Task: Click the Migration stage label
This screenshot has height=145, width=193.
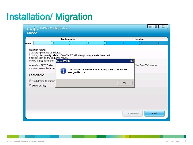Action: (x=139, y=39)
